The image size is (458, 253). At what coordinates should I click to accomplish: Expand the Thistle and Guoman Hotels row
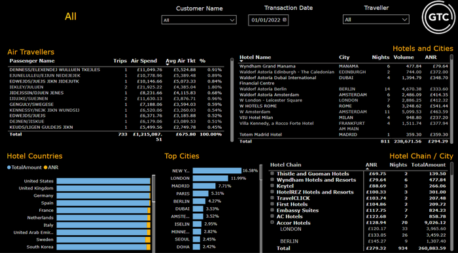(x=272, y=174)
